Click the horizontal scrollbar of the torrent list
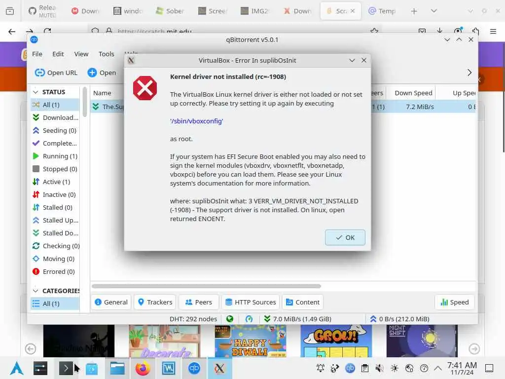The height and width of the screenshot is (379, 505). pyautogui.click(x=207, y=286)
